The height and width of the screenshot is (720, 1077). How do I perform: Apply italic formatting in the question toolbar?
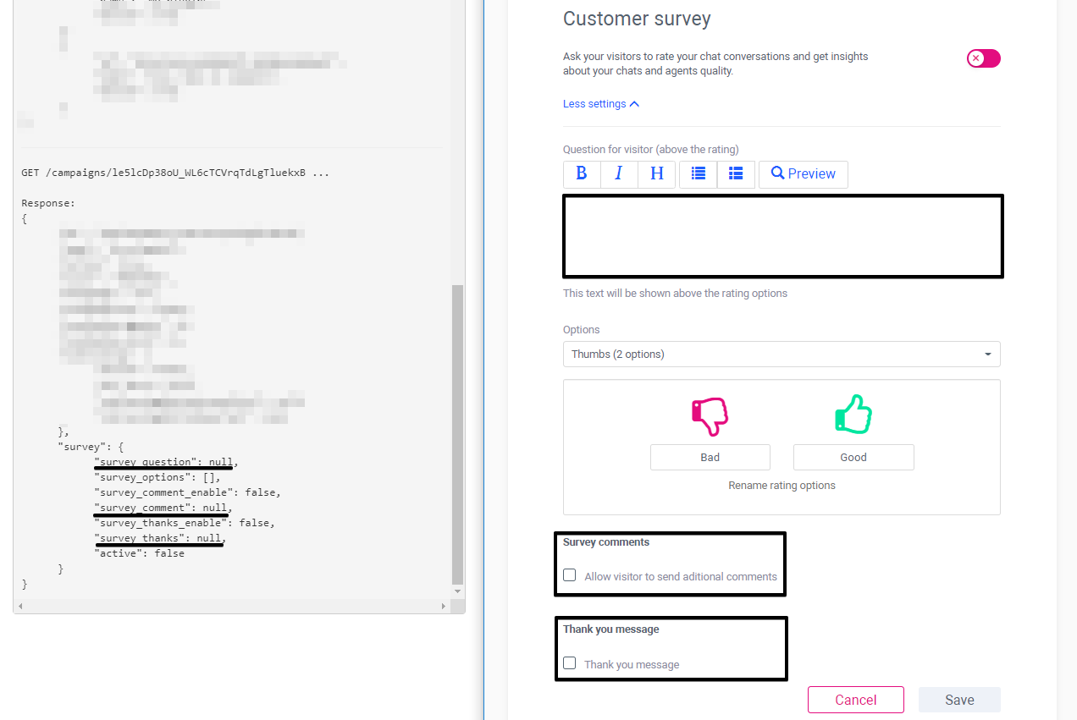619,173
